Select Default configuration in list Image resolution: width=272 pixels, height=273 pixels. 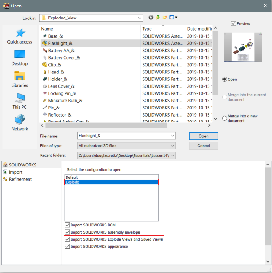click(x=72, y=177)
